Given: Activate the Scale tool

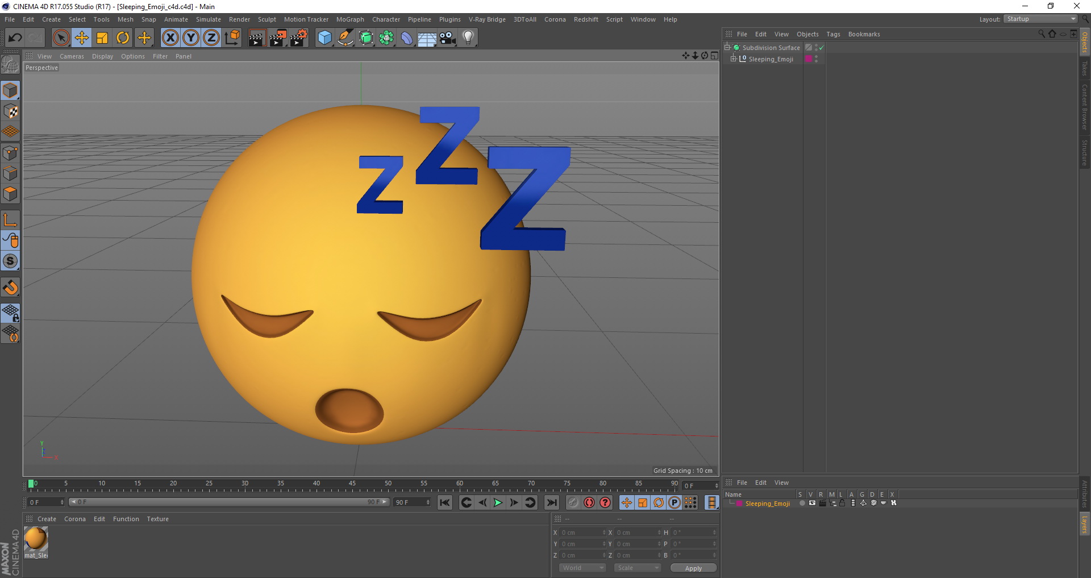Looking at the screenshot, I should click(102, 38).
